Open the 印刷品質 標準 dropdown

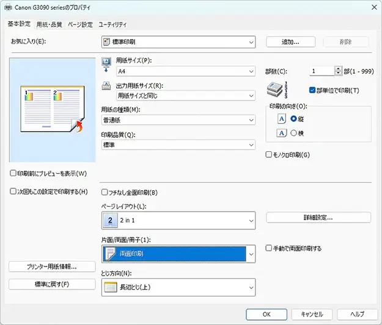178,145
